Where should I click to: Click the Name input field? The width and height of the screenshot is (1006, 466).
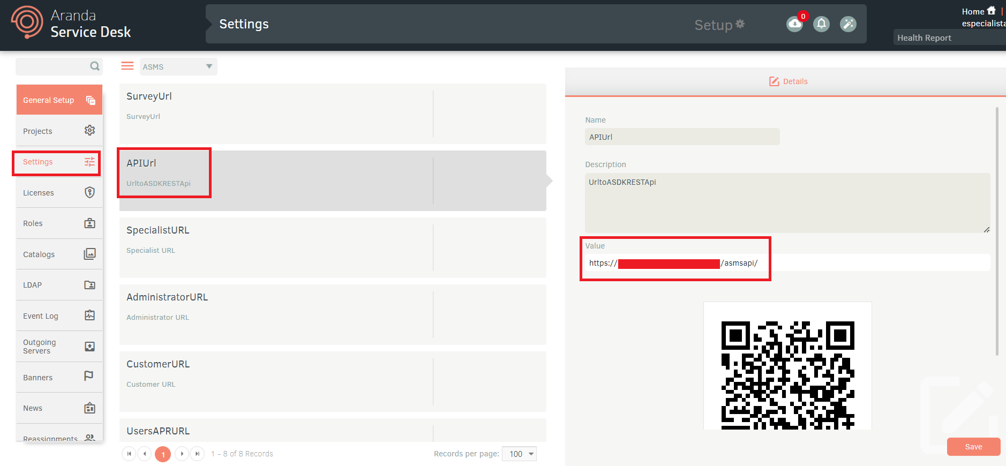pyautogui.click(x=682, y=137)
